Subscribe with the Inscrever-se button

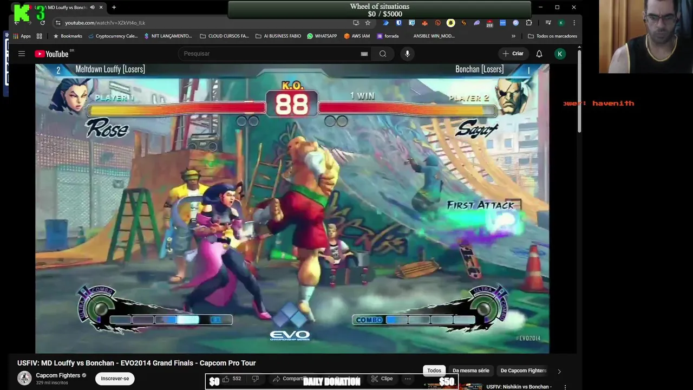point(115,379)
